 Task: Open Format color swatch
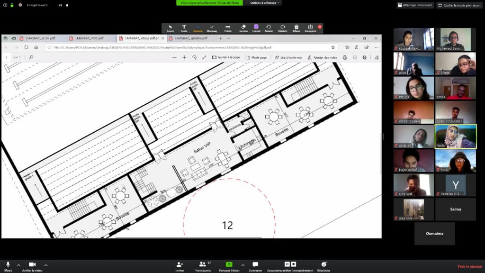256,28
